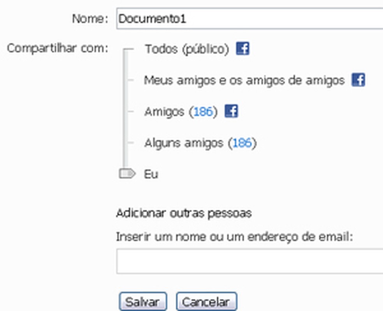Image resolution: width=383 pixels, height=311 pixels.
Task: Click slider tick beside Alguns amigos
Action: pos(130,143)
